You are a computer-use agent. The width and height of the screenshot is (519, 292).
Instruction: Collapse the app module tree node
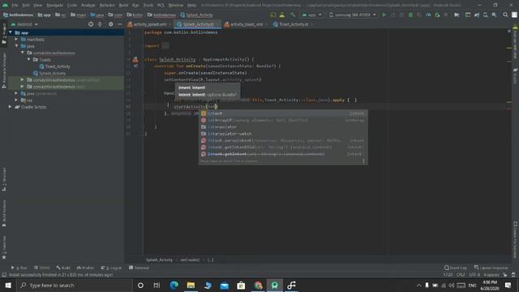pos(11,32)
